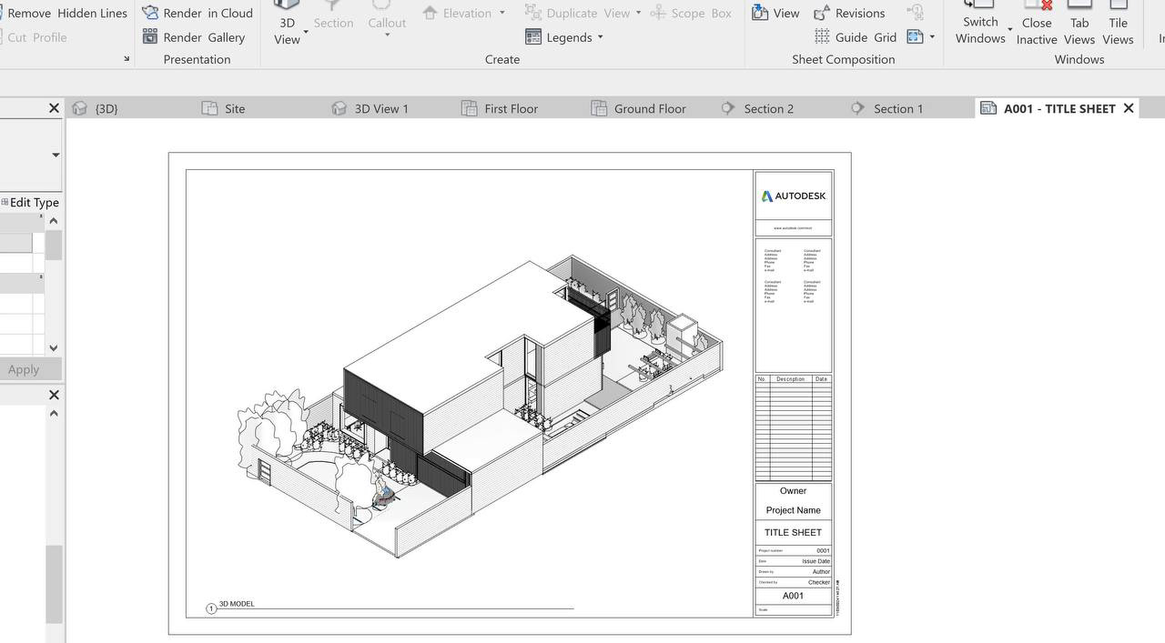1165x643 pixels.
Task: Click the Guide Grid tool
Action: point(856,37)
